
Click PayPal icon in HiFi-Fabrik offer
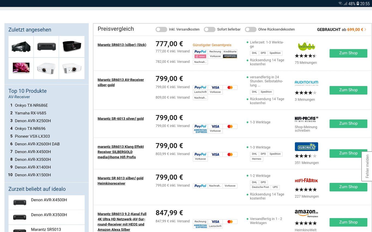click(x=200, y=186)
